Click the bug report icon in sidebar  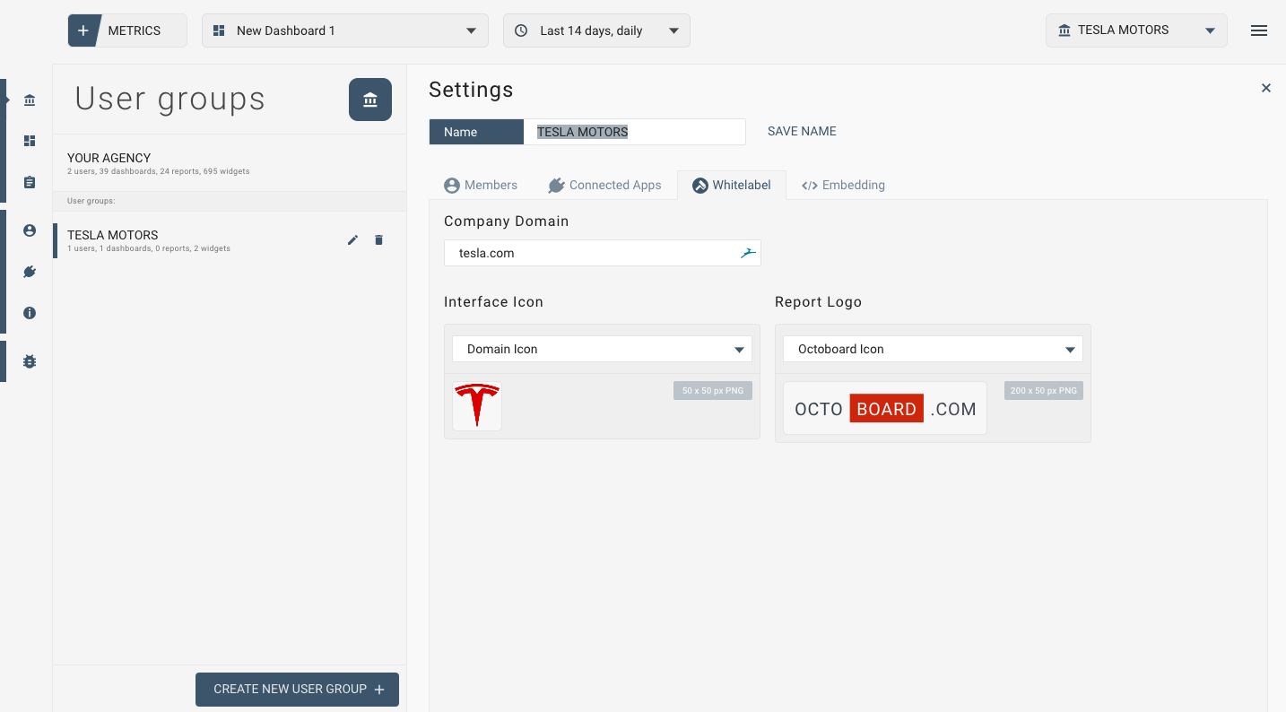(x=30, y=361)
